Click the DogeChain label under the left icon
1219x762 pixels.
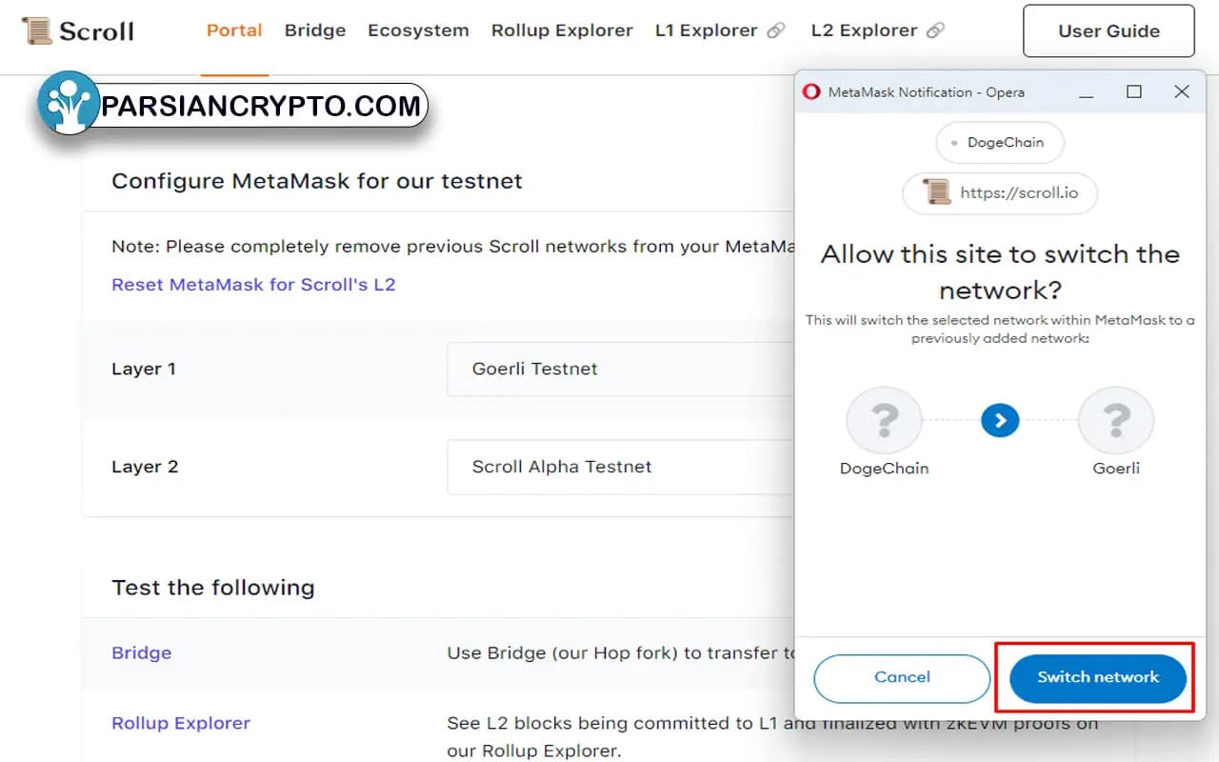tap(884, 469)
